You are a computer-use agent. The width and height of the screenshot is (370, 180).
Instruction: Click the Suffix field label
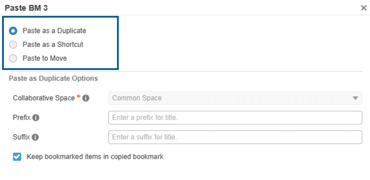click(21, 137)
